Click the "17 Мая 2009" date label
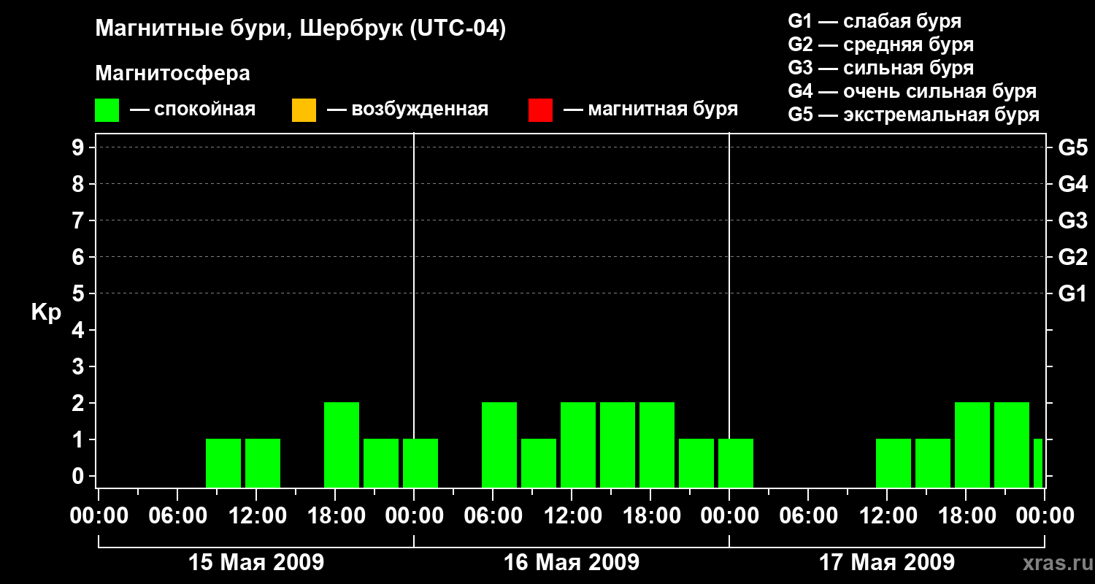 887,562
